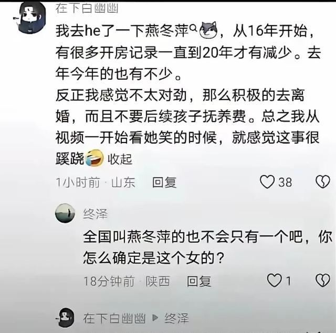Viewport: 336px width, 333px height.
Task: Dislike 终泽's reply with the broken heart
Action: (322, 281)
